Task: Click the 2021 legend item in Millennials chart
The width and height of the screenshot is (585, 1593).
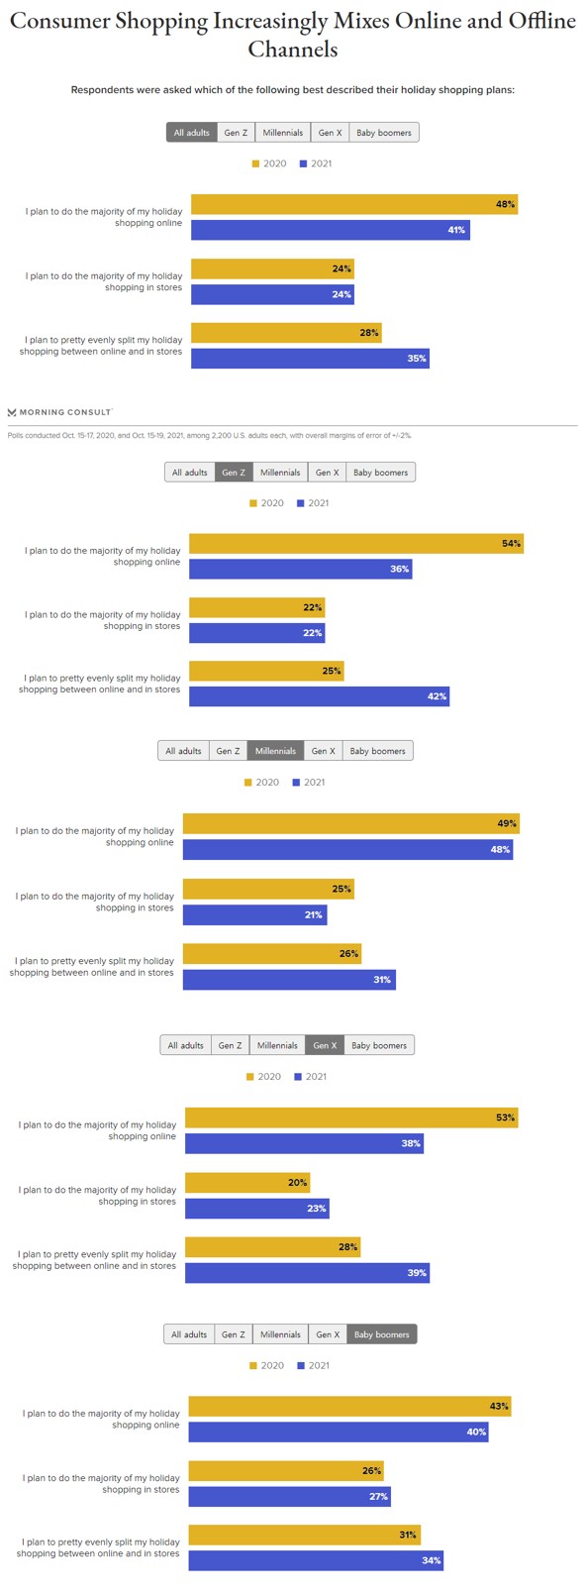Action: coord(309,783)
